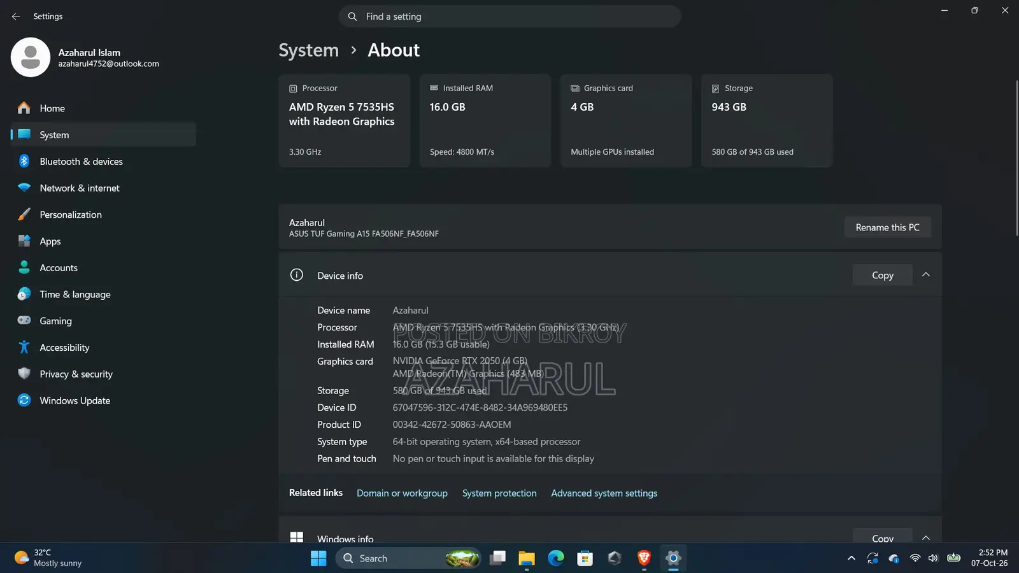The width and height of the screenshot is (1019, 573).
Task: Click the Settings gear taskbar icon
Action: (x=673, y=558)
